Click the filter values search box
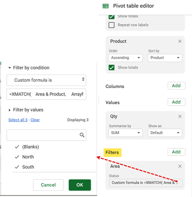This screenshot has height=197, width=192. coord(46,135)
